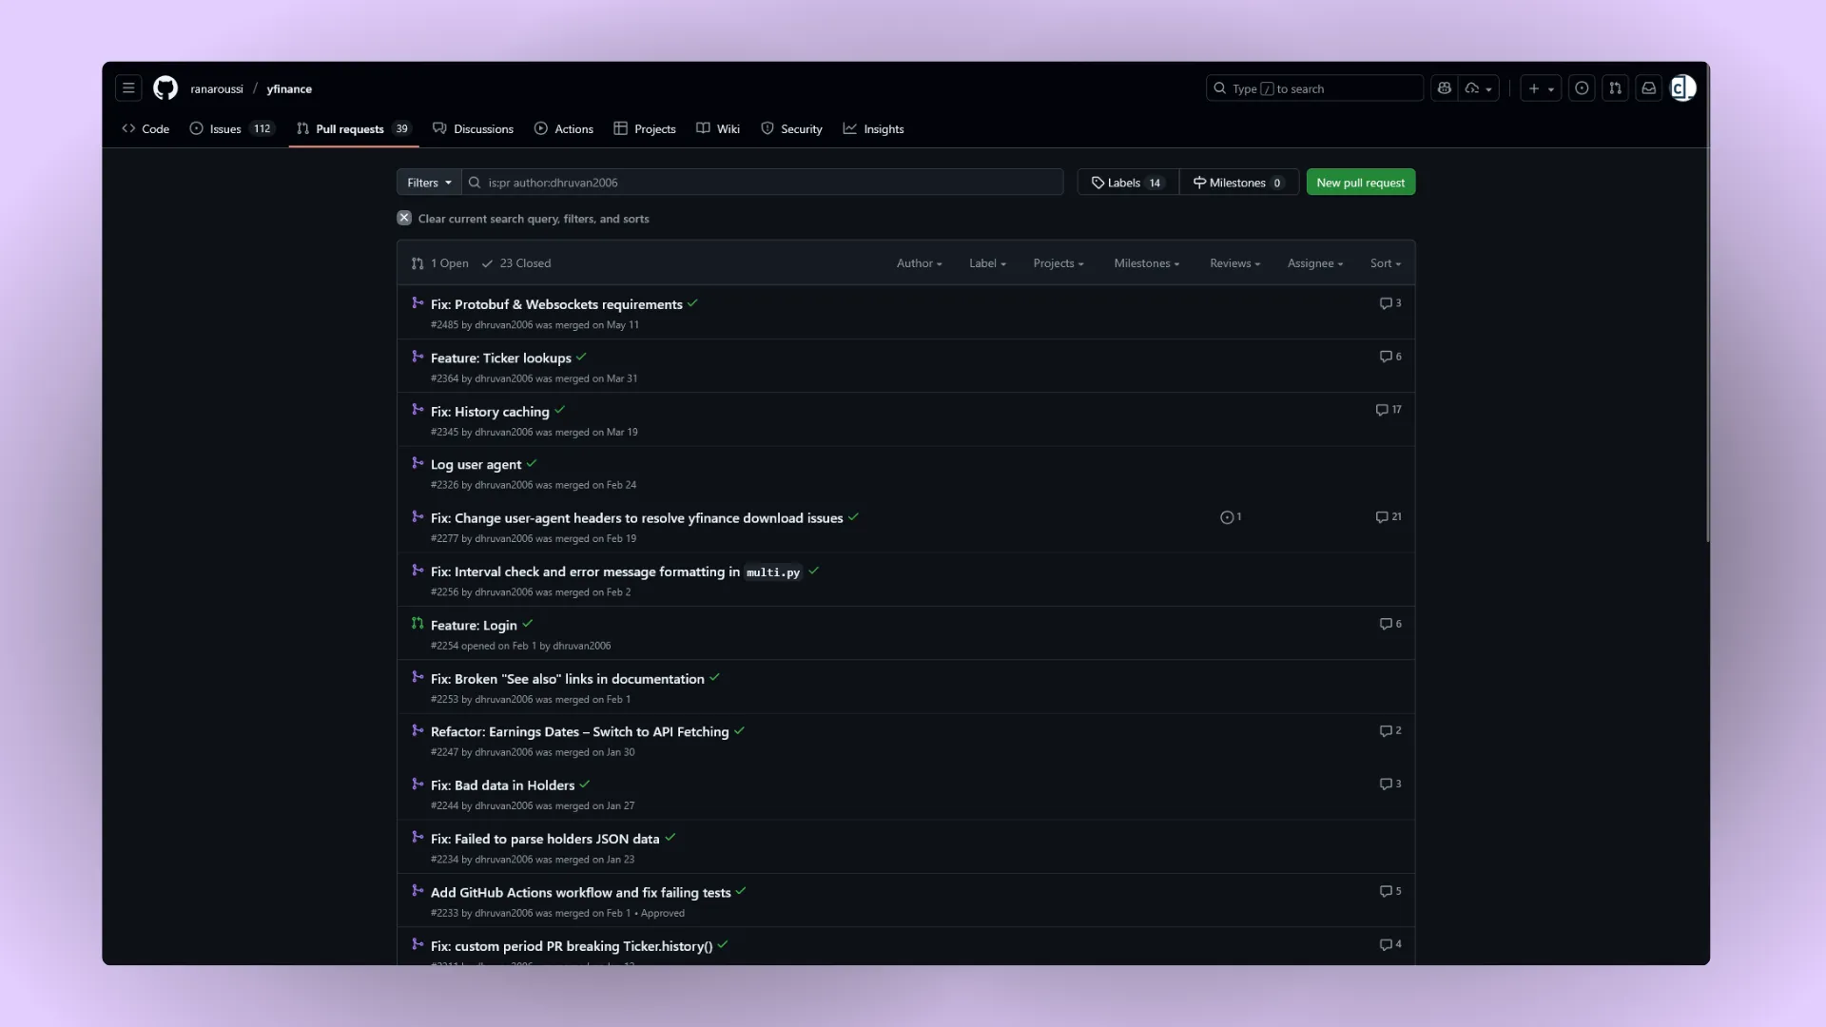Create a new pull request
This screenshot has width=1826, height=1027.
click(x=1361, y=182)
